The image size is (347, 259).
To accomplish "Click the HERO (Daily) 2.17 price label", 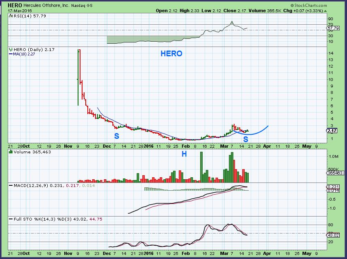I will coord(34,50).
